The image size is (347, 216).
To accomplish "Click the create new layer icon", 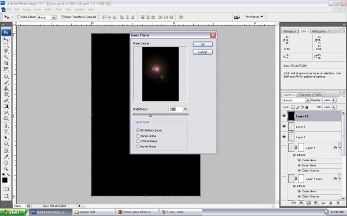I will 330,203.
